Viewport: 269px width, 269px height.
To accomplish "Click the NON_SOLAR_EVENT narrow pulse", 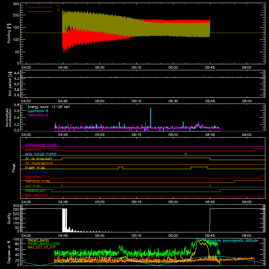I will 186,154.
